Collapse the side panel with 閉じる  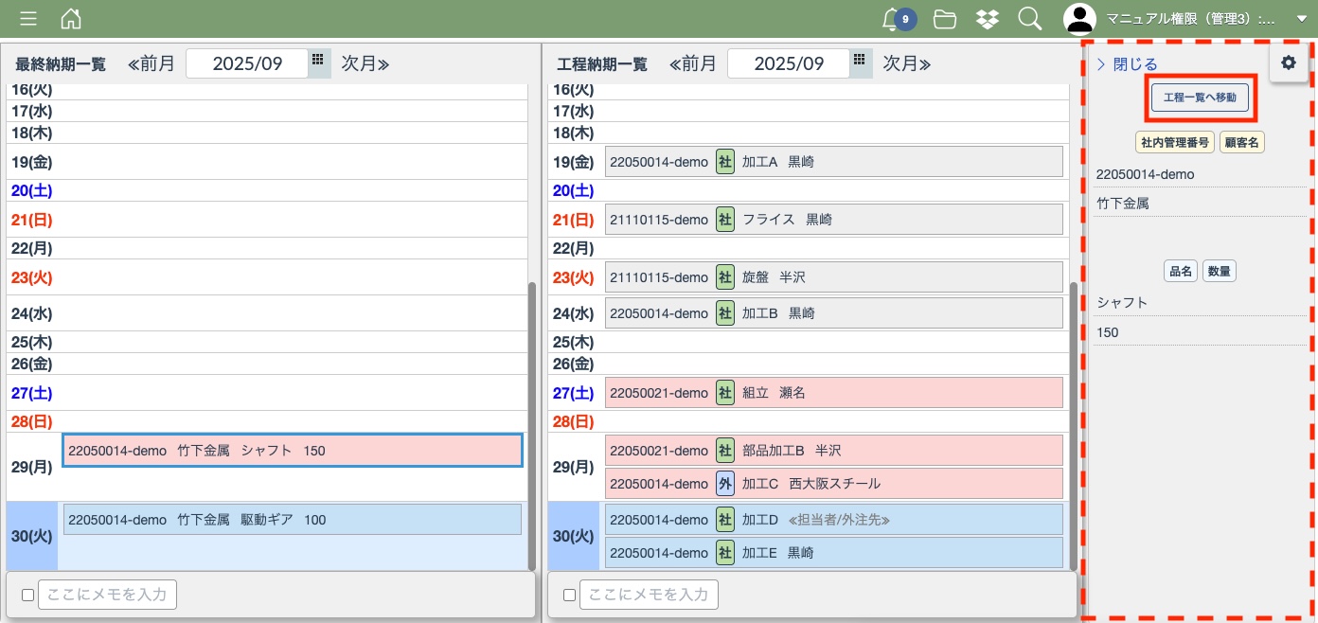coord(1127,64)
